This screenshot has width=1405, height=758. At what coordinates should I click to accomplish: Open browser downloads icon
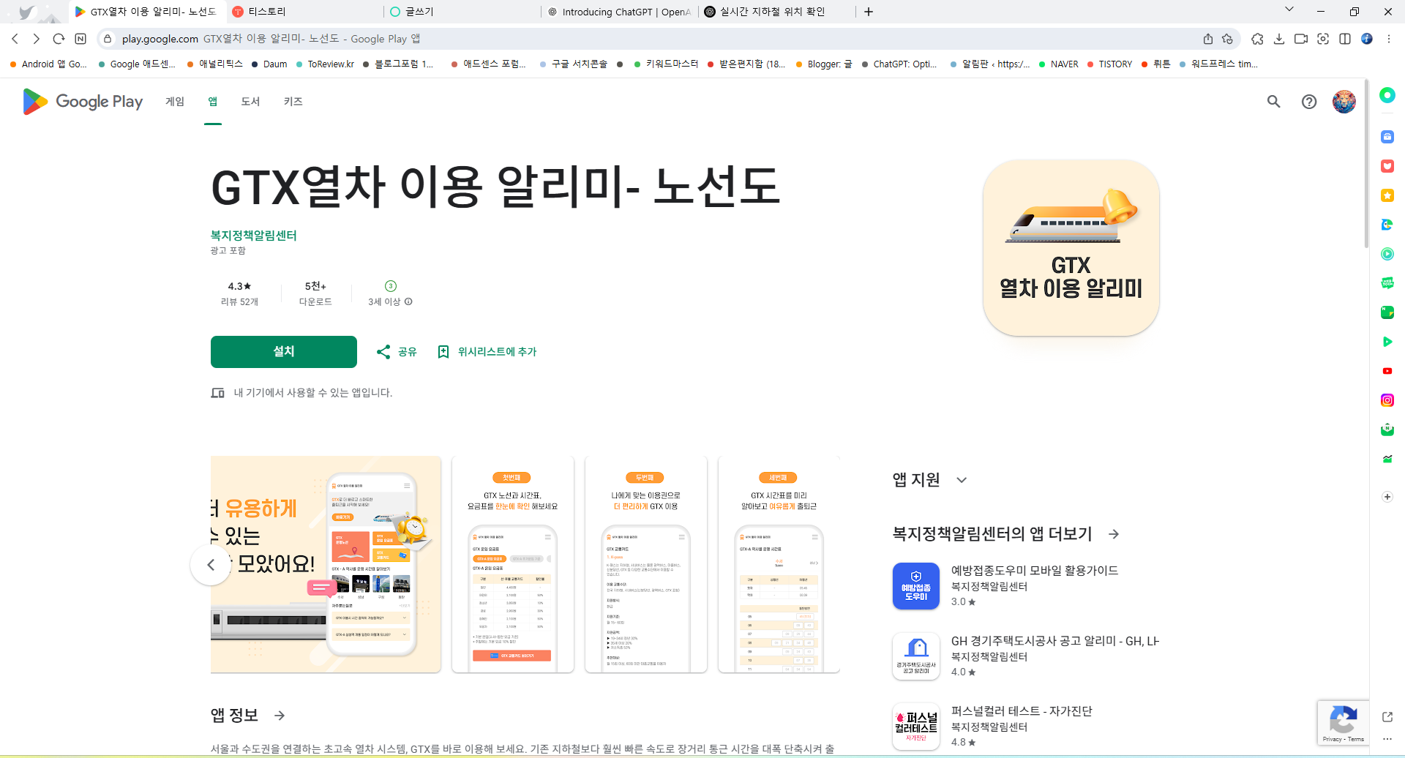pos(1279,39)
